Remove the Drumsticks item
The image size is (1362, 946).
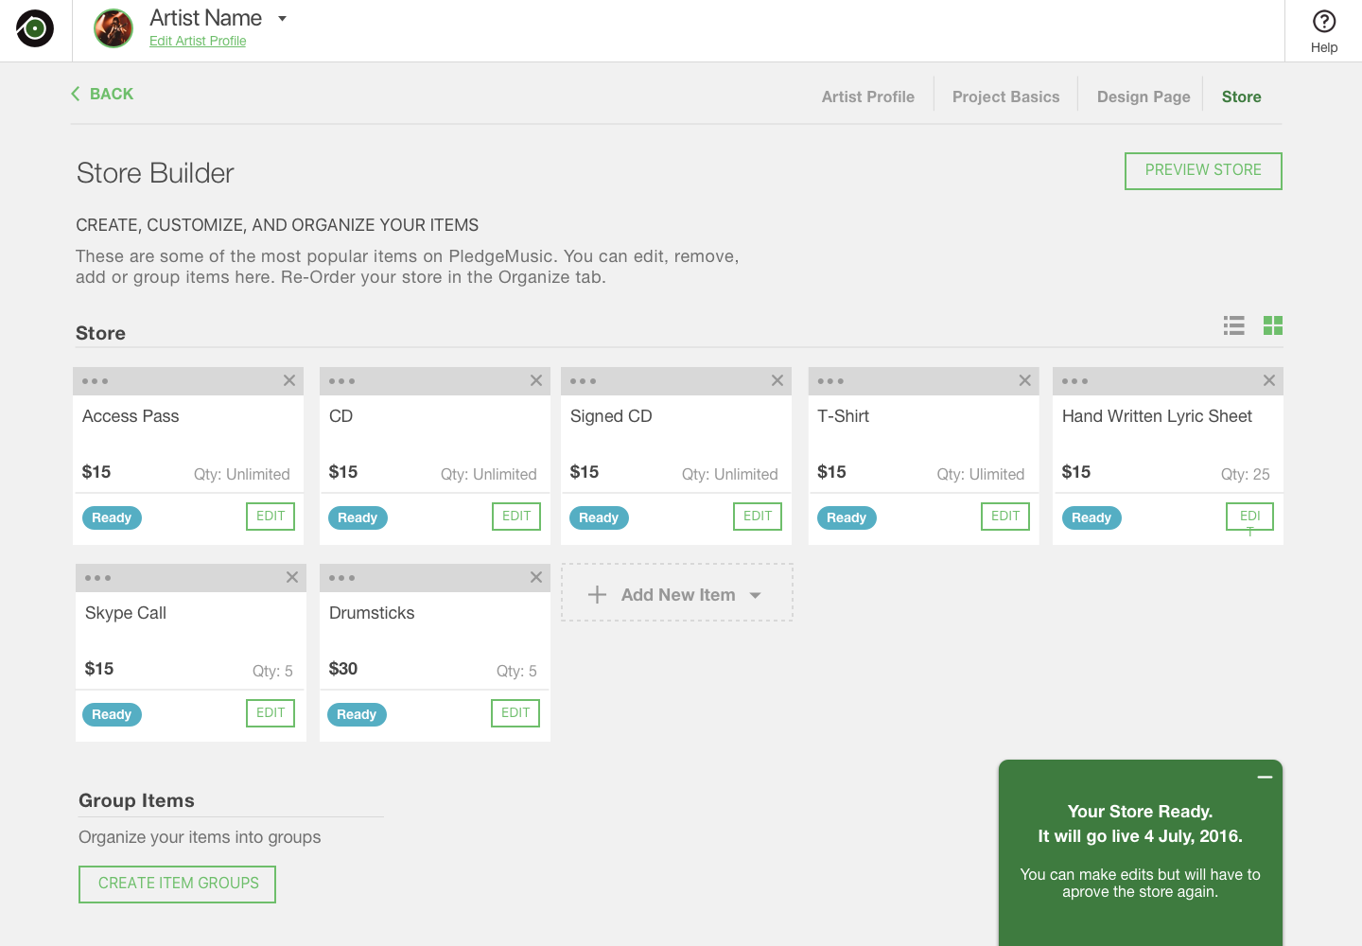(x=536, y=577)
